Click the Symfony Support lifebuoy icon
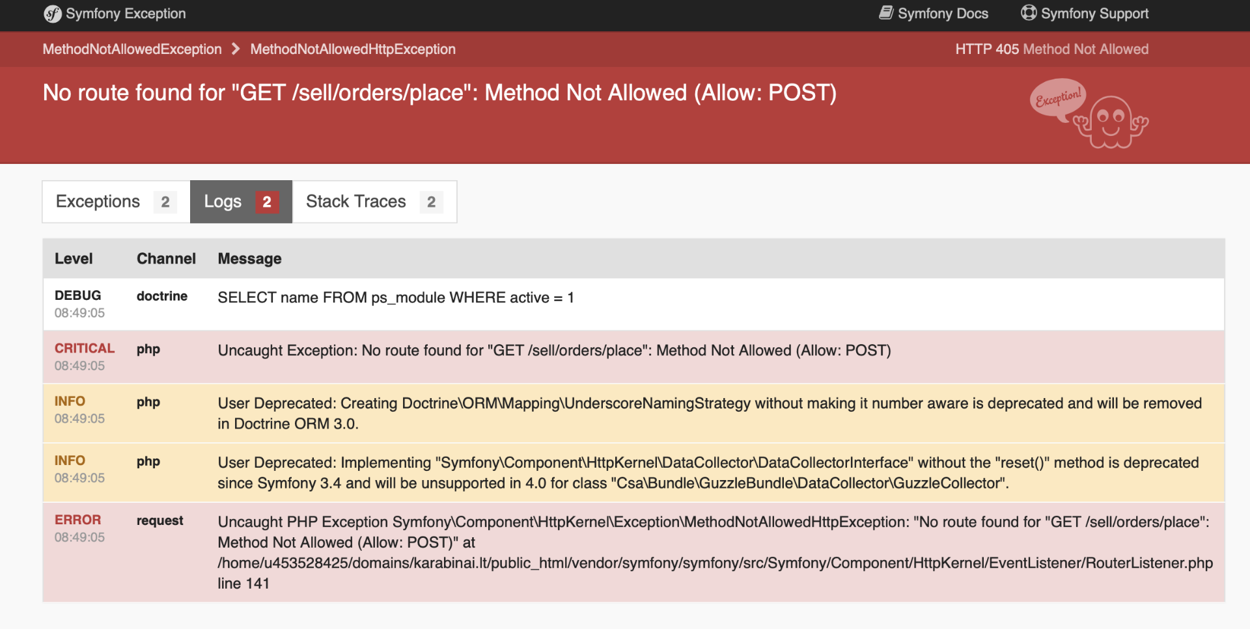 pos(1029,13)
